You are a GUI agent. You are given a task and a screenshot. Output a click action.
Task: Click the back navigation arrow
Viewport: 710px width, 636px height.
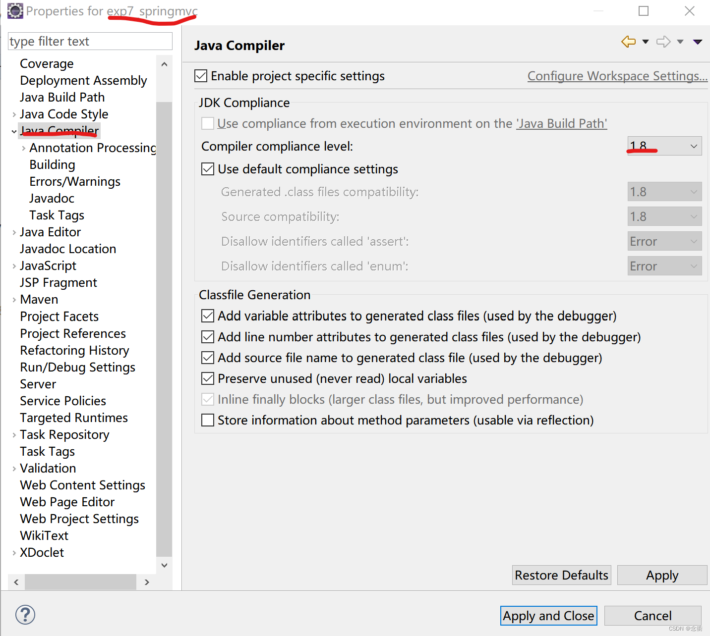629,42
